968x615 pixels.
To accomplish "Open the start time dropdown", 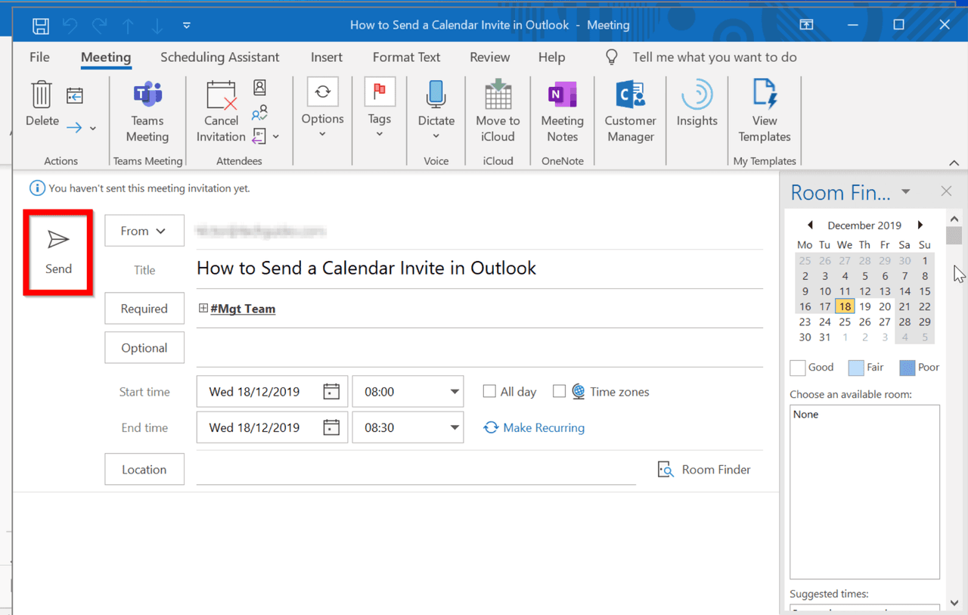I will point(453,391).
